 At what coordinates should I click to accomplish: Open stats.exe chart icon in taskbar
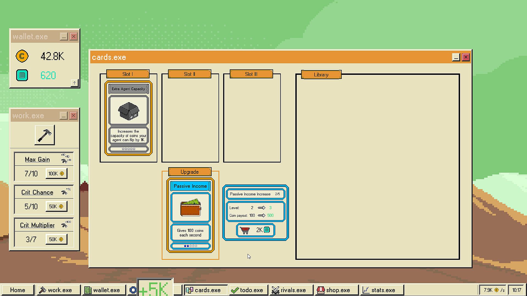366,290
